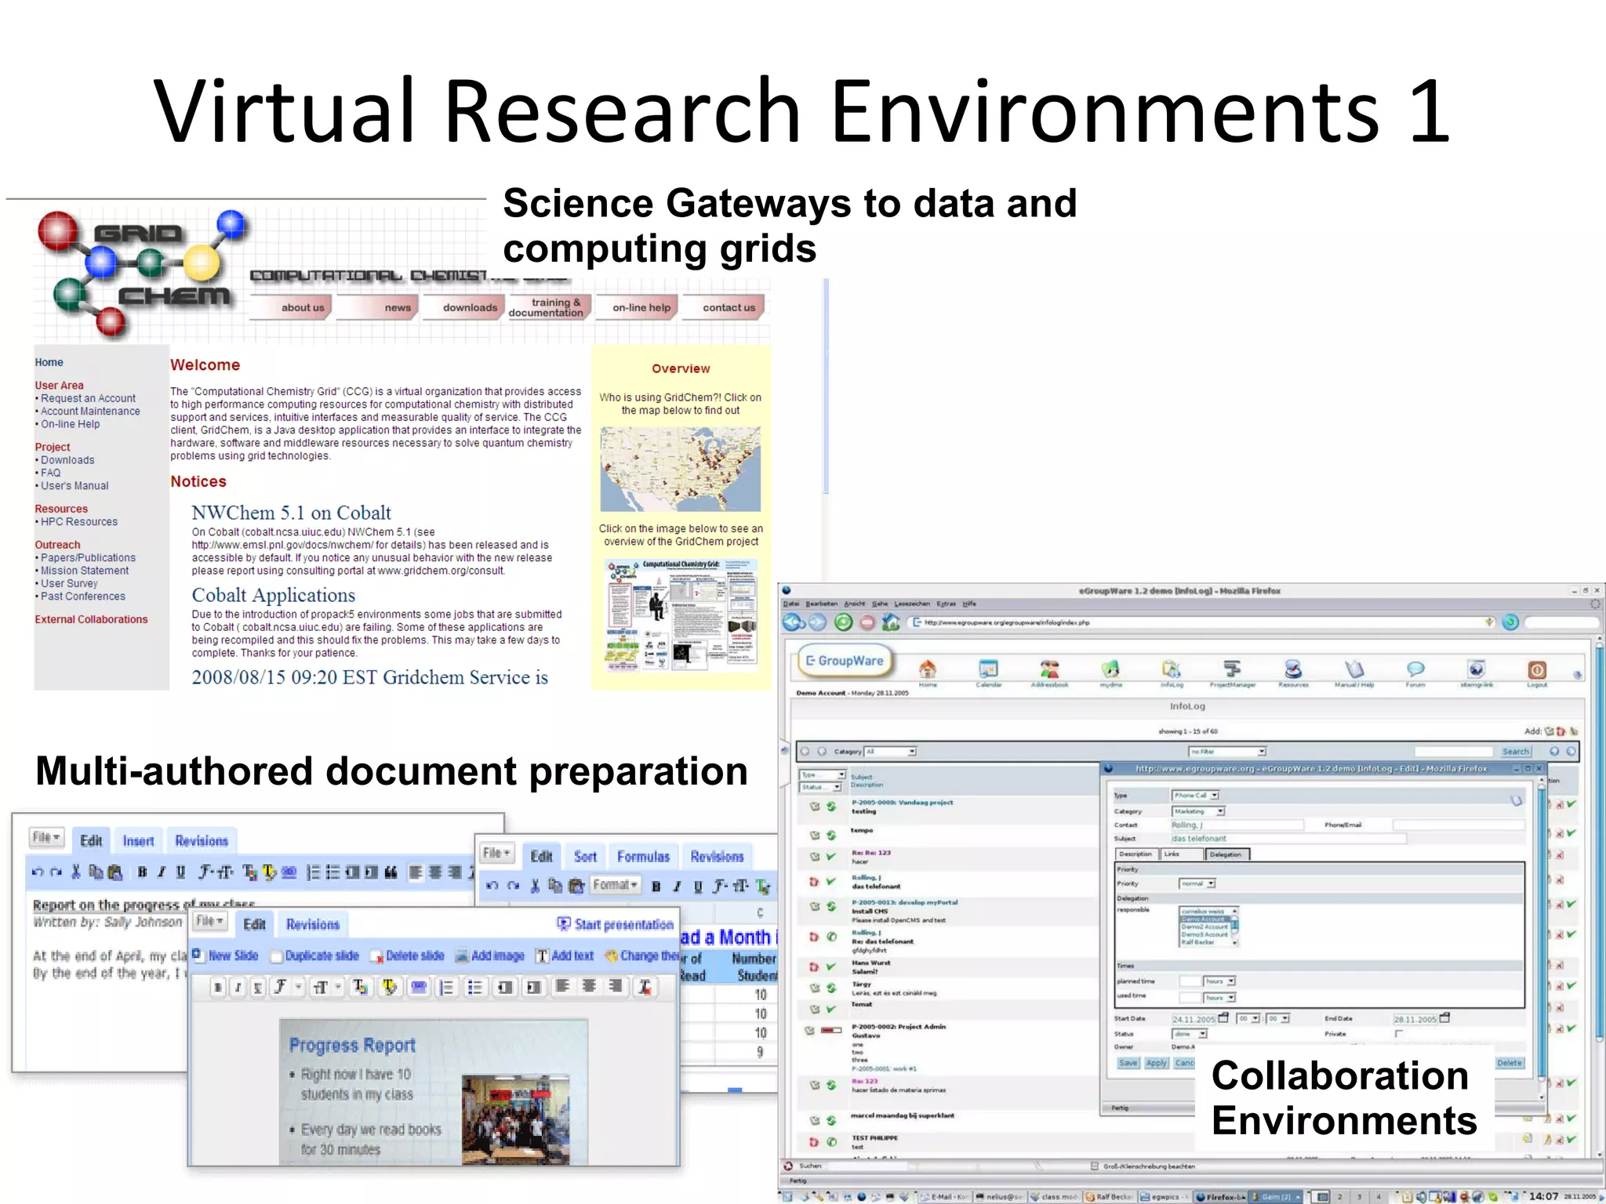Click Start presentation link
Screen dimensions: 1606x1204
(x=616, y=925)
